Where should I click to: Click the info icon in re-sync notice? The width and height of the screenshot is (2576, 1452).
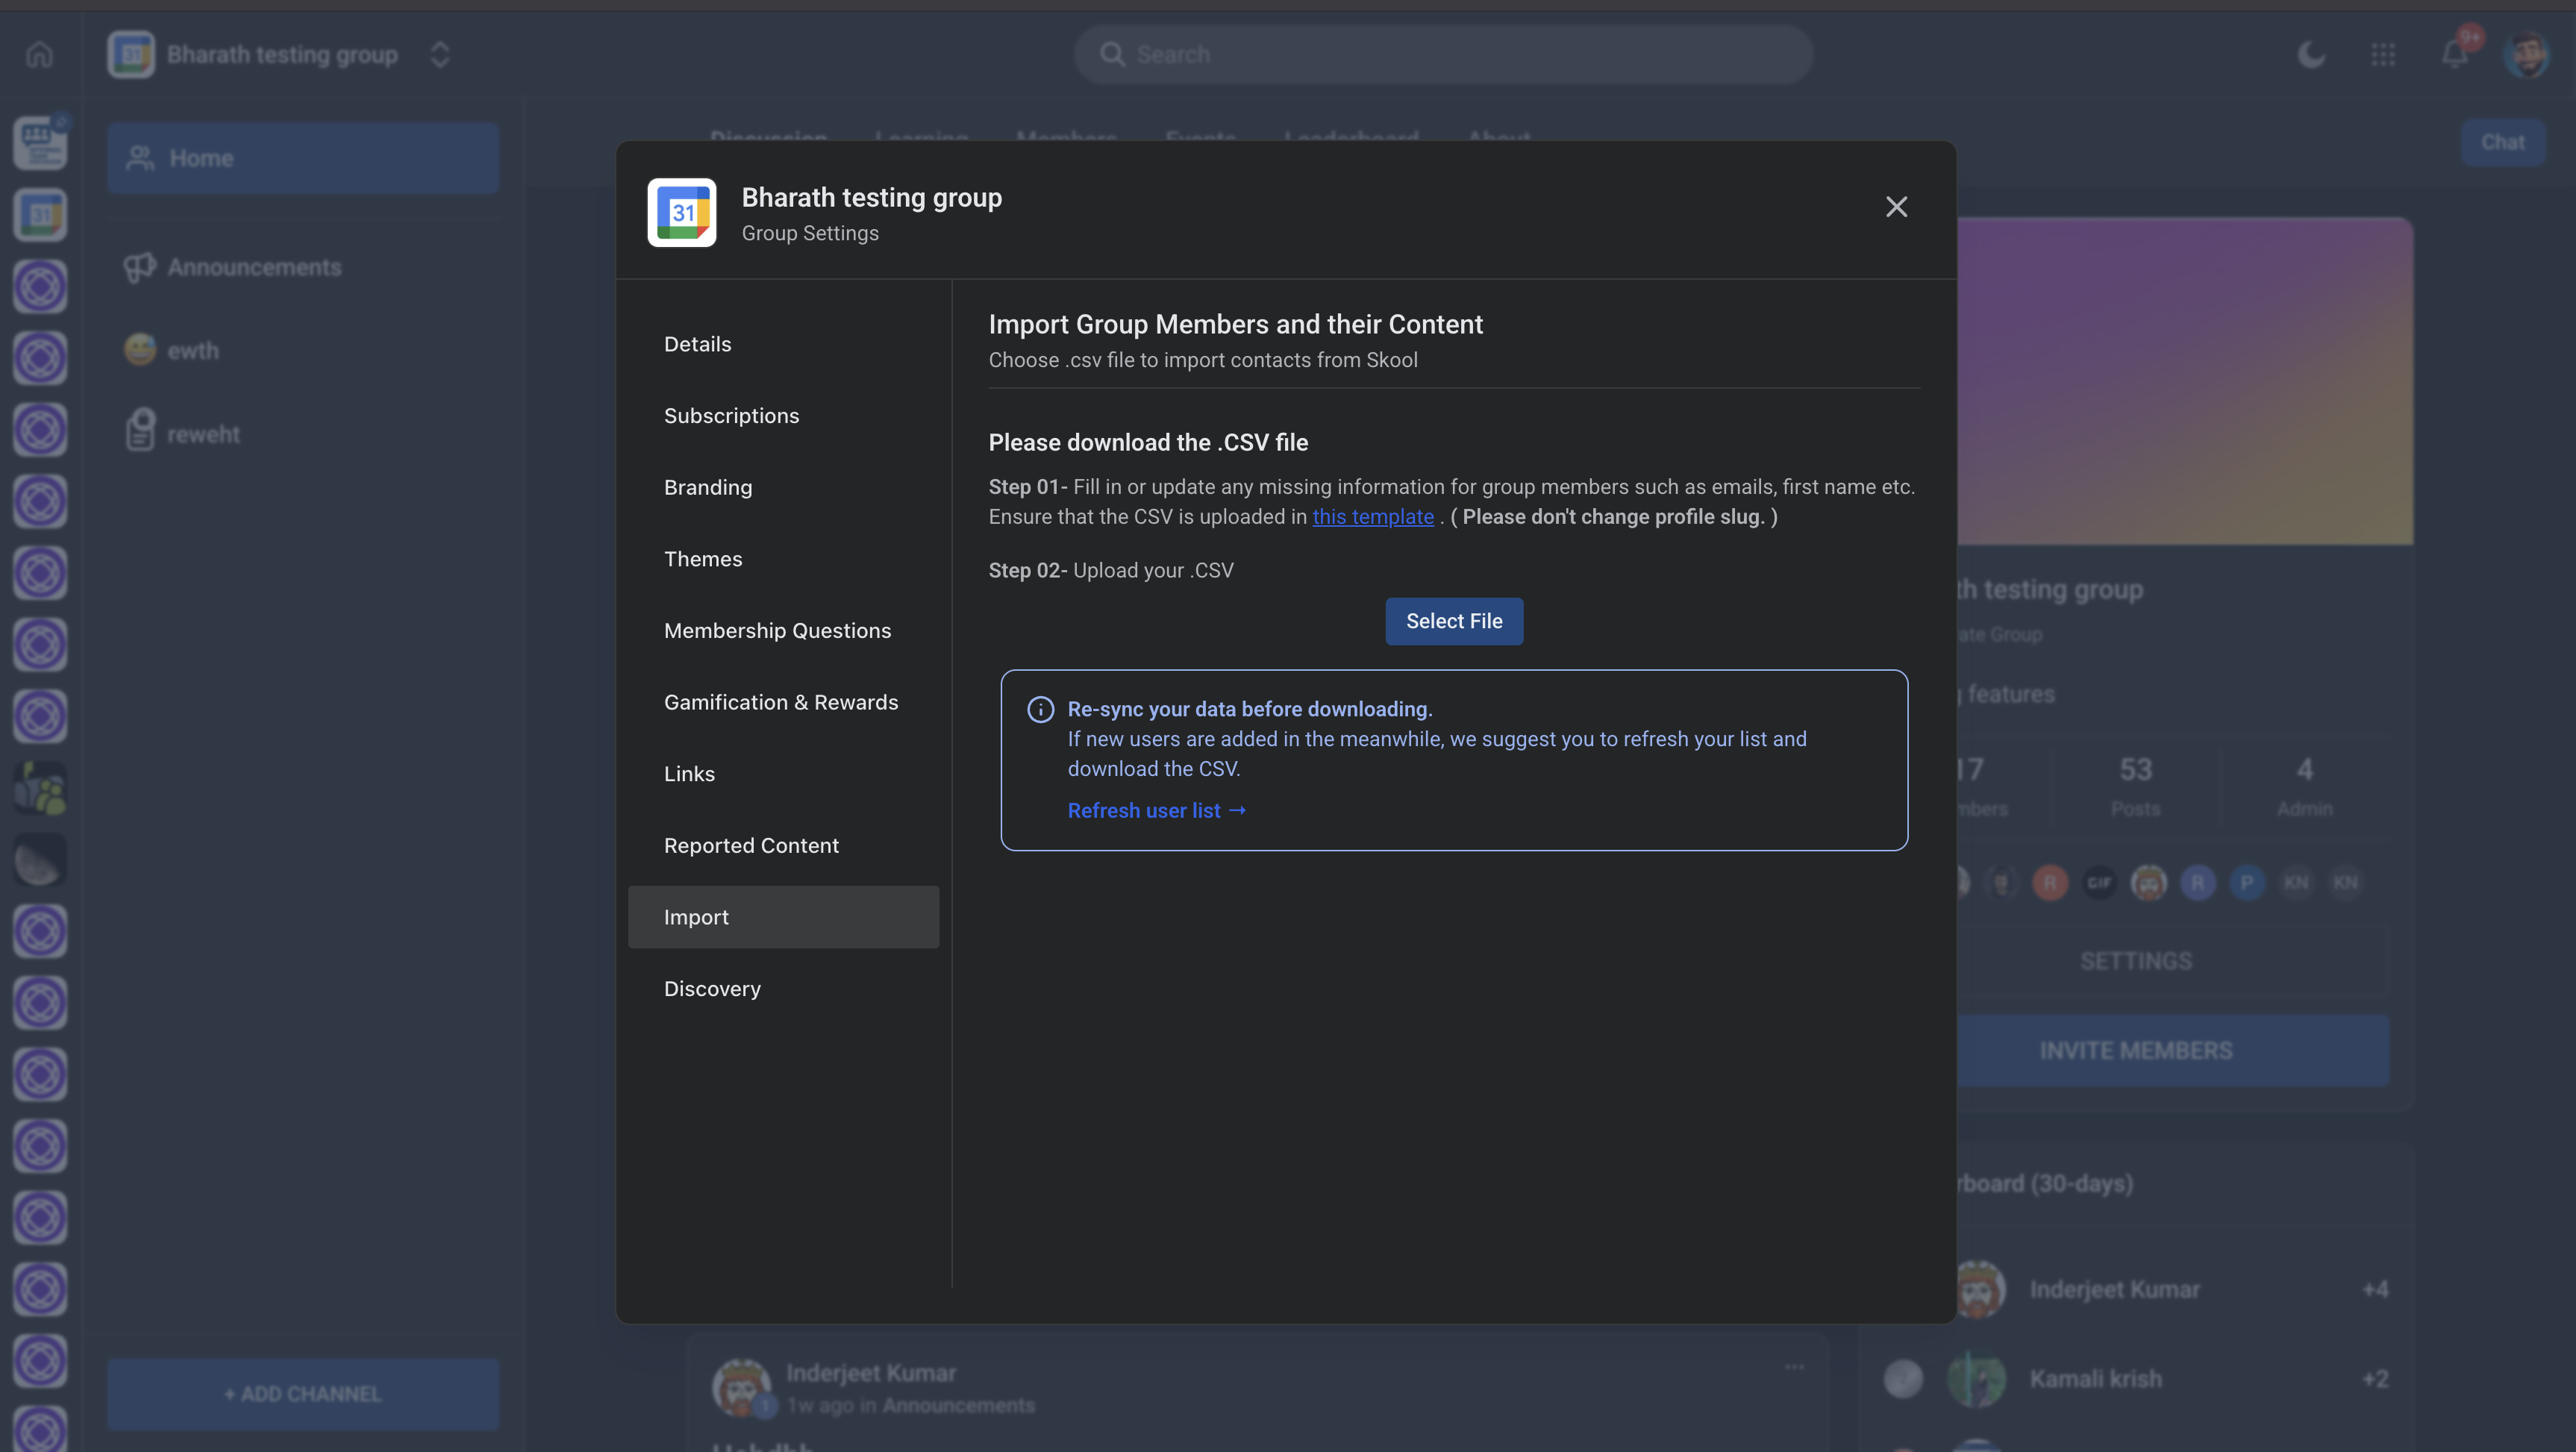pos(1040,709)
